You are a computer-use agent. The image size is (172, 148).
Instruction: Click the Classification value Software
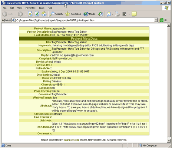pyautogui.click(x=57, y=114)
